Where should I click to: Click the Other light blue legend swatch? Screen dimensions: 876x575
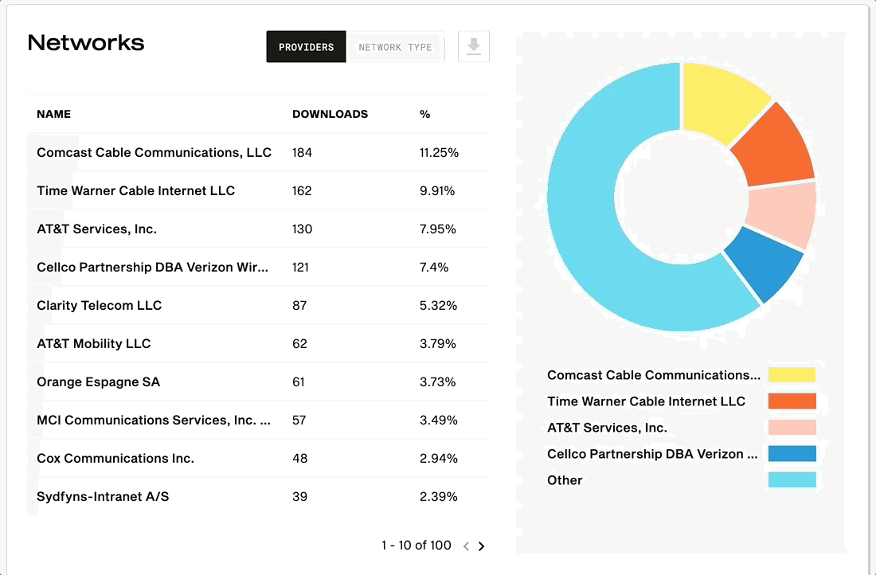[792, 480]
